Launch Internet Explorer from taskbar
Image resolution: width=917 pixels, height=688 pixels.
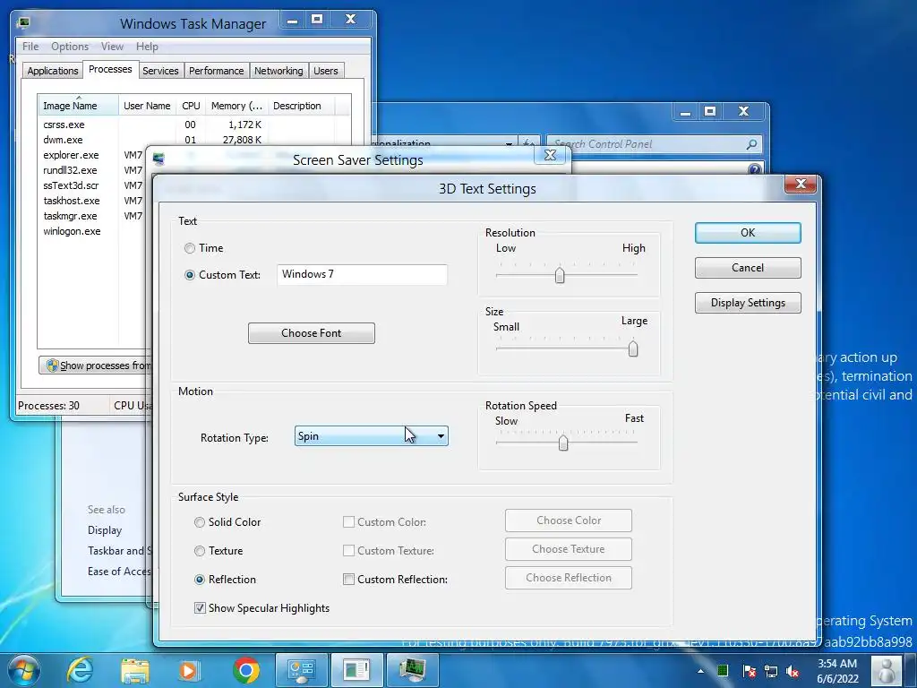tap(80, 670)
